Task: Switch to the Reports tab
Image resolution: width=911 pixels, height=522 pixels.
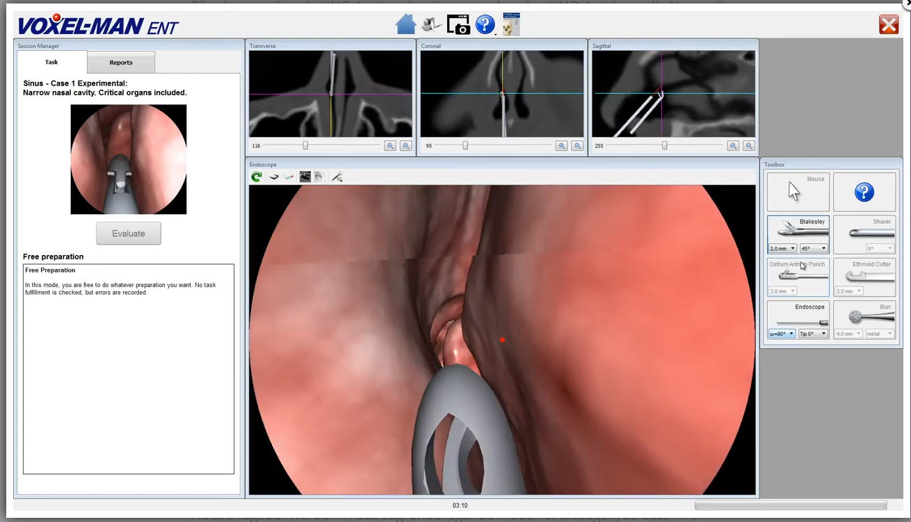Action: (121, 63)
